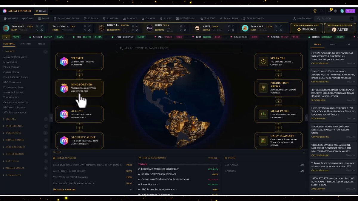
Task: Open a new tab with plus icon
Action: tap(51, 11)
